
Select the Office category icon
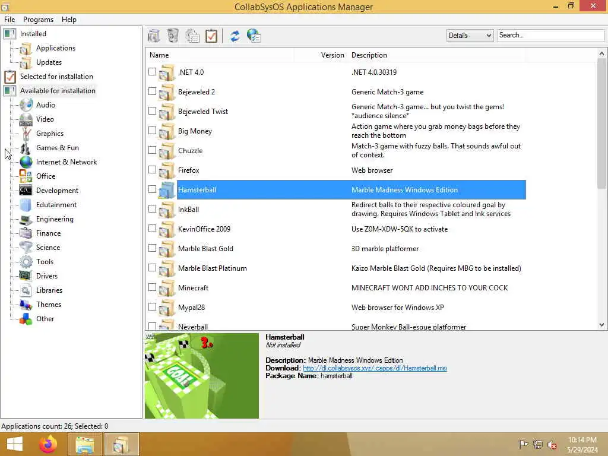[26, 176]
